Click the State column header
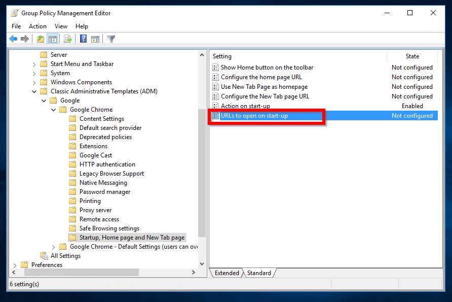 click(412, 56)
